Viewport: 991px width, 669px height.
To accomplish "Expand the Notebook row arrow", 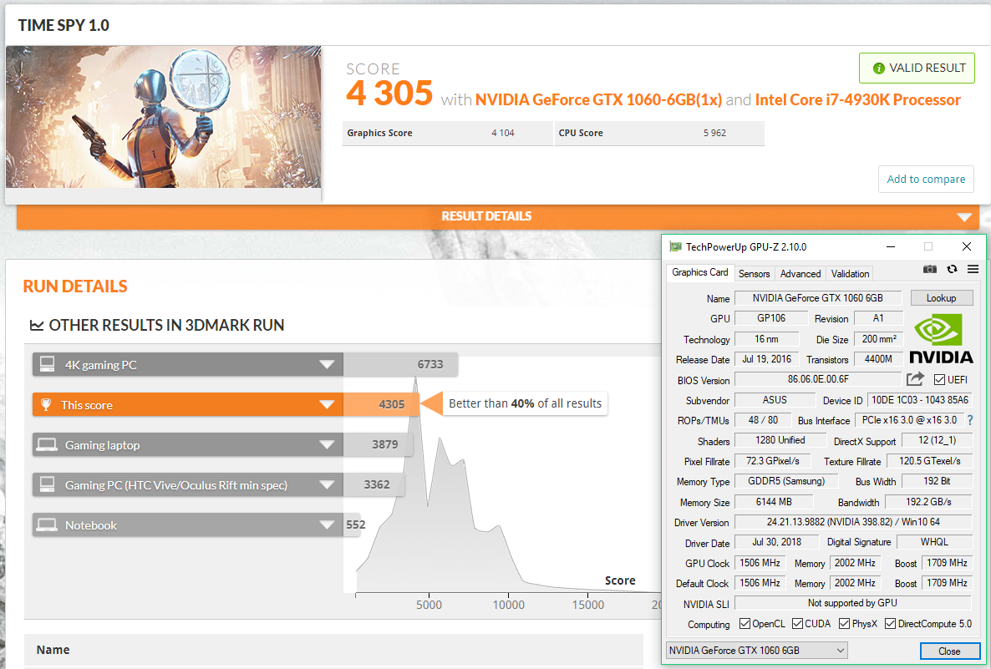I will 327,525.
